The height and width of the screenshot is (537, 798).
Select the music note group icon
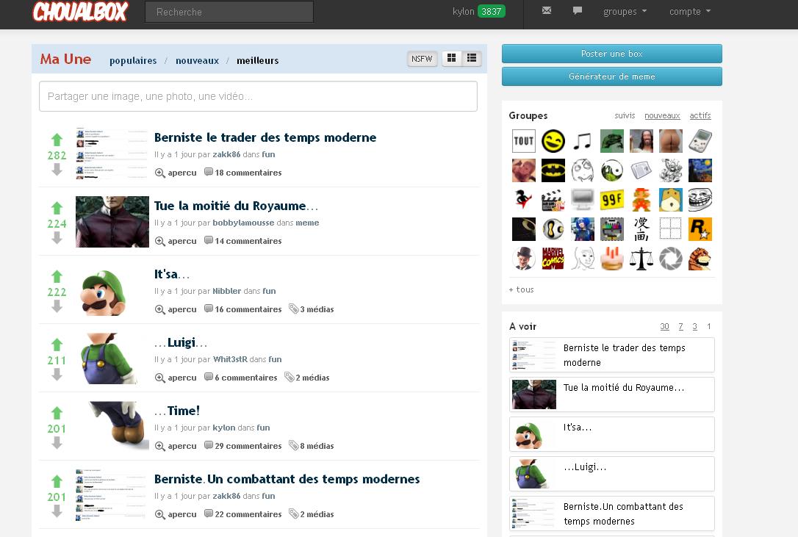click(582, 141)
